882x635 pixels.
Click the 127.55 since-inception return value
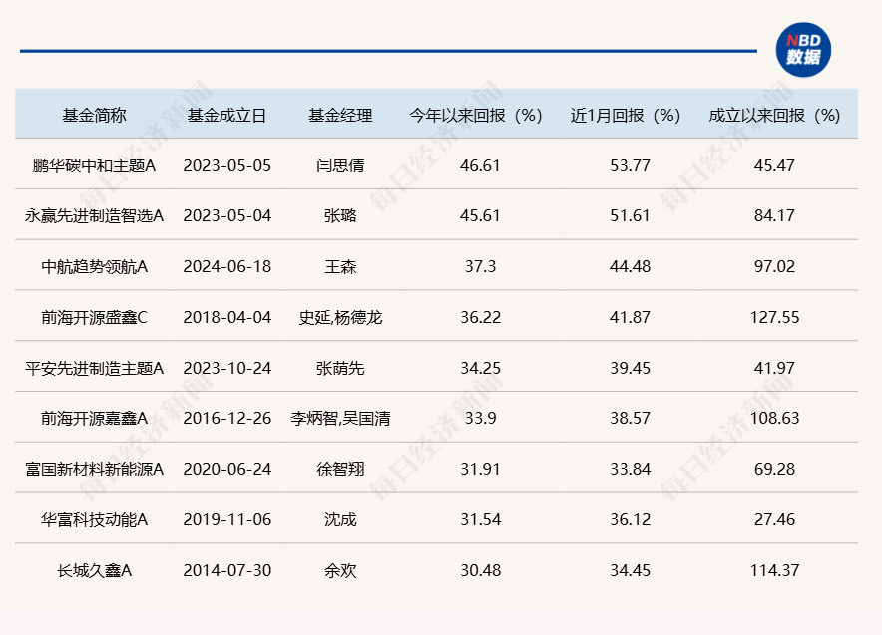(774, 317)
